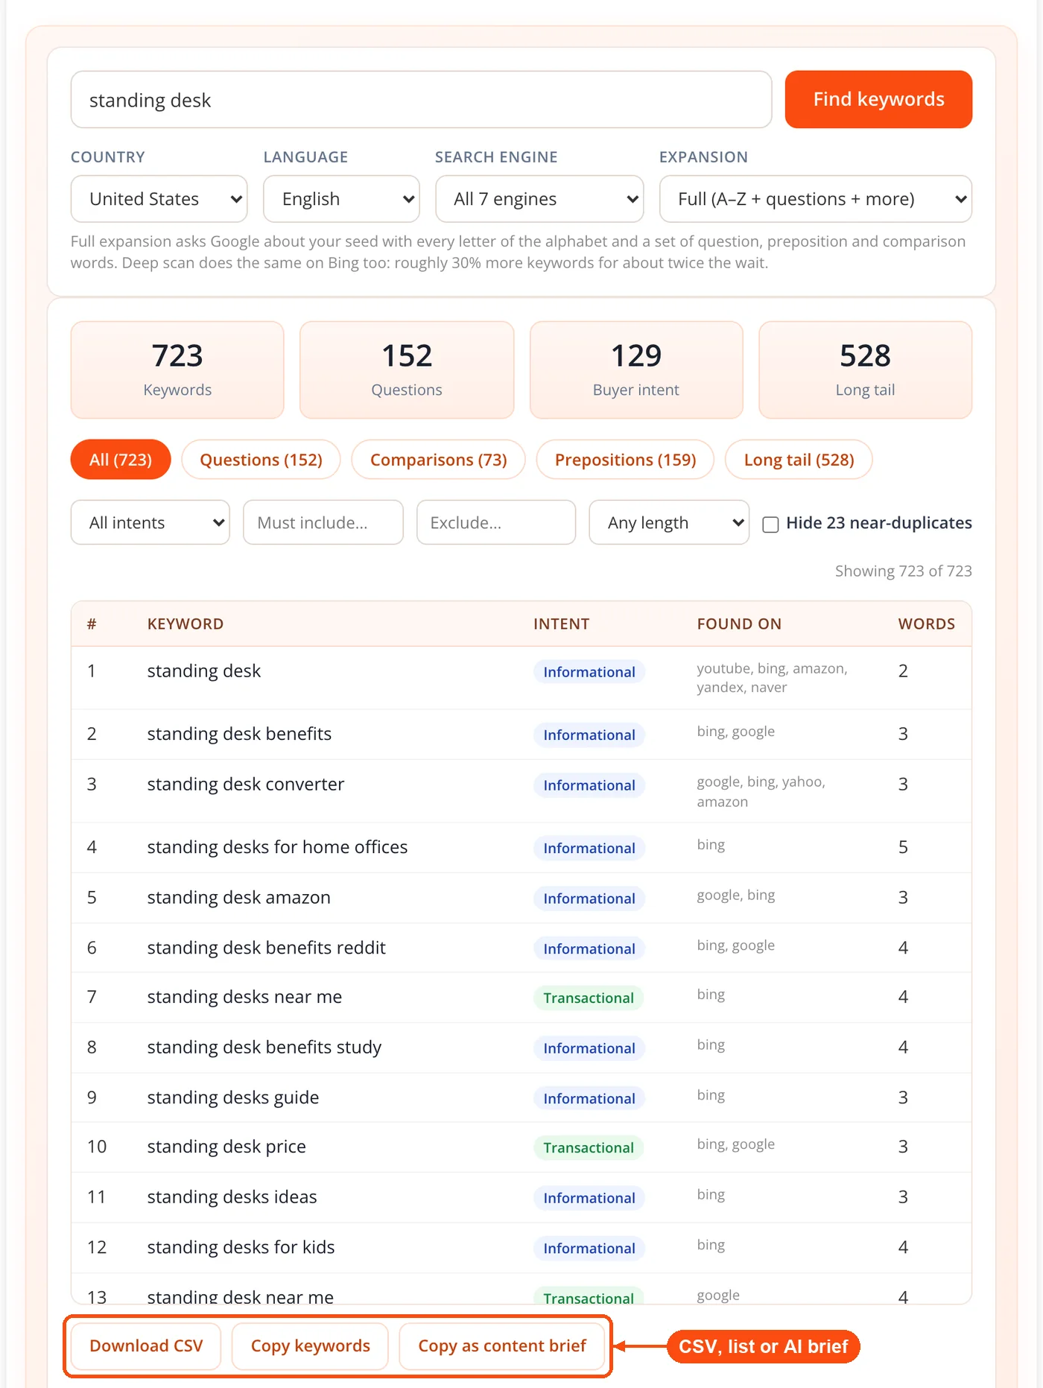Select keyword 'standing desk amazon'
1043x1388 pixels.
(238, 897)
